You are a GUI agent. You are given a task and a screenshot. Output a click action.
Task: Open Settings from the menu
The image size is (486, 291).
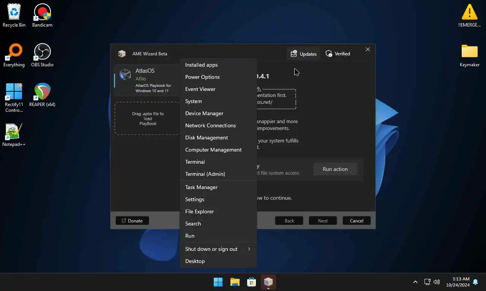pos(218,199)
